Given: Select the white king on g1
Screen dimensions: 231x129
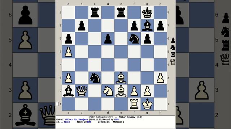Looking at the screenshot, I should [147, 104].
